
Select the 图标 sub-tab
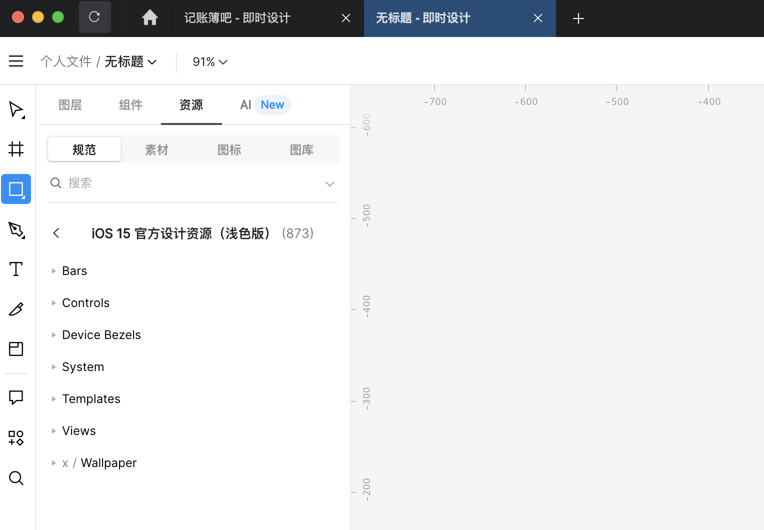pos(229,149)
